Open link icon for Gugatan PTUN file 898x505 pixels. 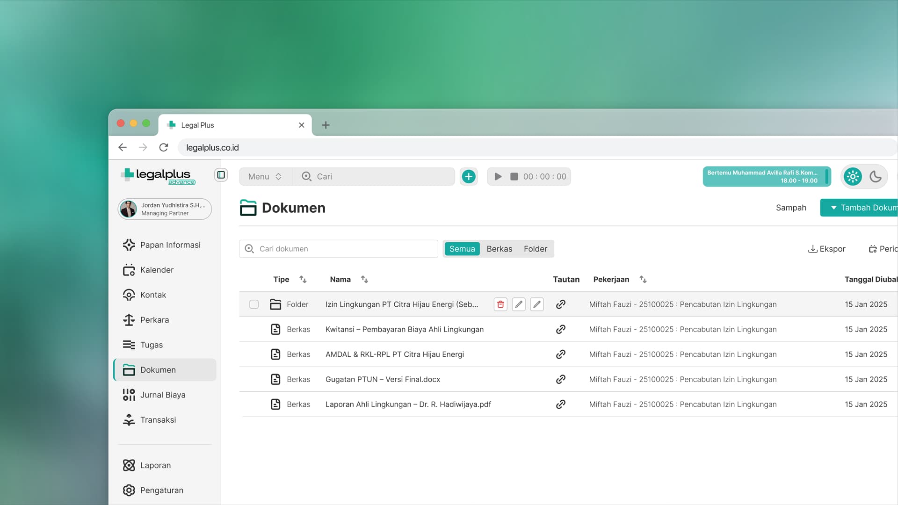(560, 379)
